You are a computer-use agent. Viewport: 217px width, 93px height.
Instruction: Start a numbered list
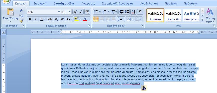[105, 12]
